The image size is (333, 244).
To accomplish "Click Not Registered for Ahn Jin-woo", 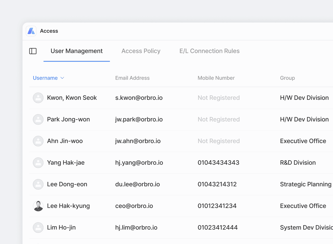I will [218, 141].
